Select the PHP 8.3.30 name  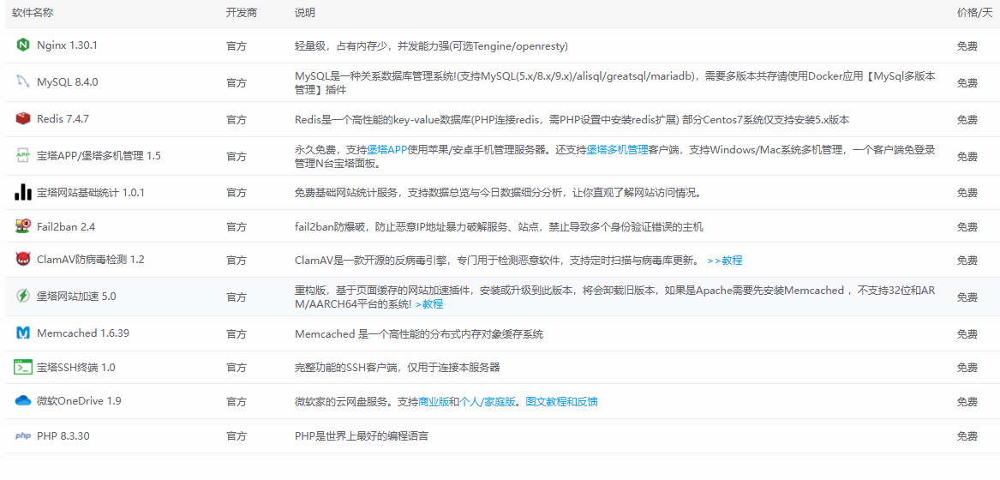63,436
